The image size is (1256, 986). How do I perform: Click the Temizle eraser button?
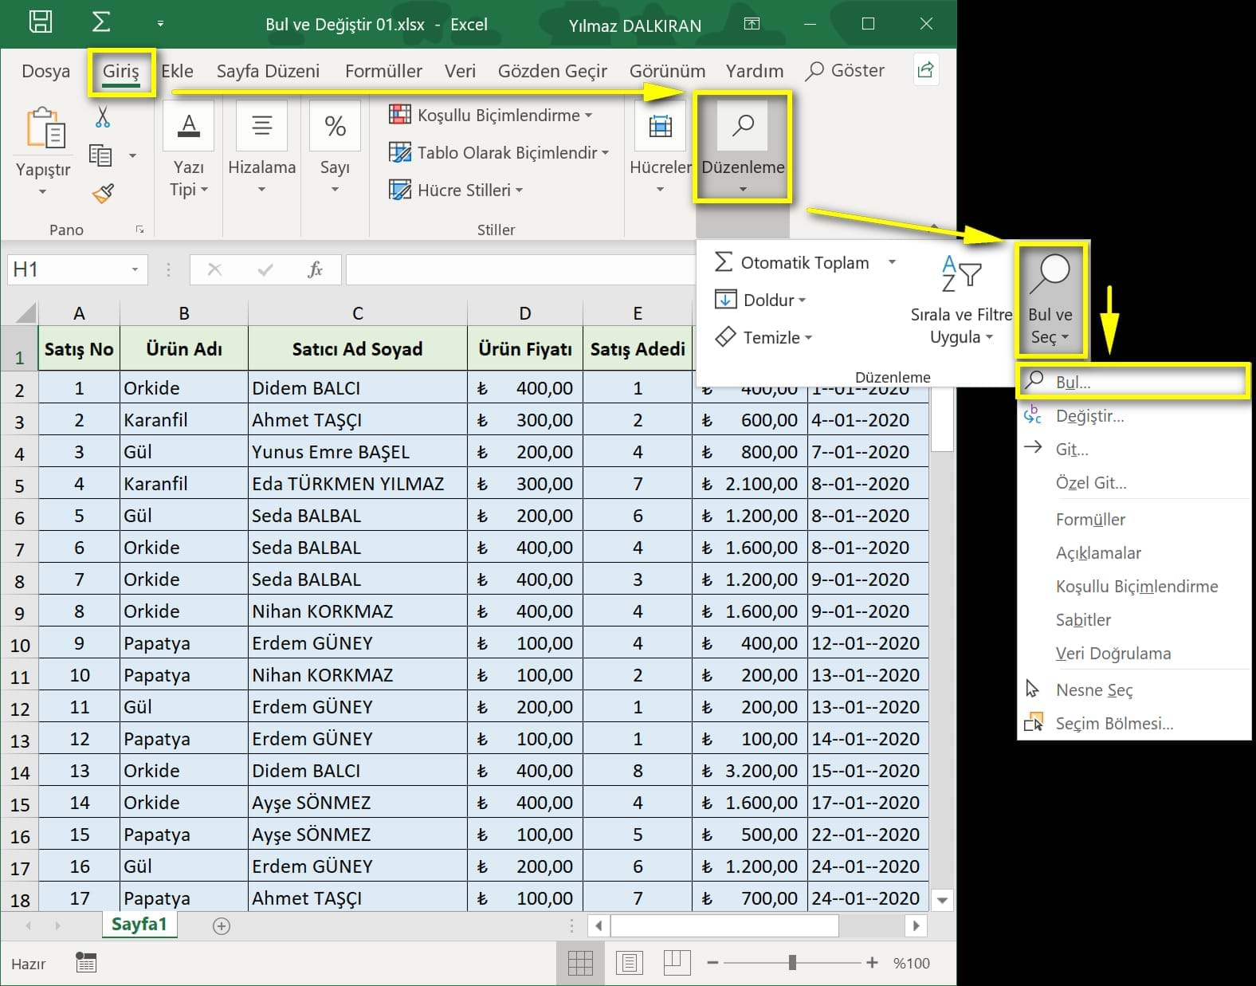[x=763, y=337]
